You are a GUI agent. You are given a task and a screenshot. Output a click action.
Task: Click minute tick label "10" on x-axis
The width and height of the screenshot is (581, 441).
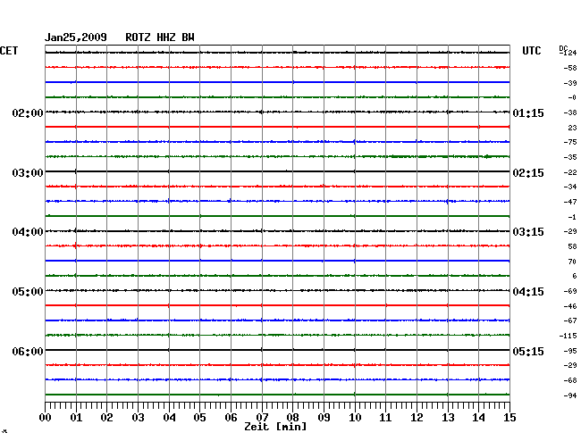[355, 418]
